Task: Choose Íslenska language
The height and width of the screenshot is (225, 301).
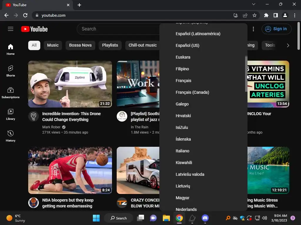Action: tap(203, 139)
